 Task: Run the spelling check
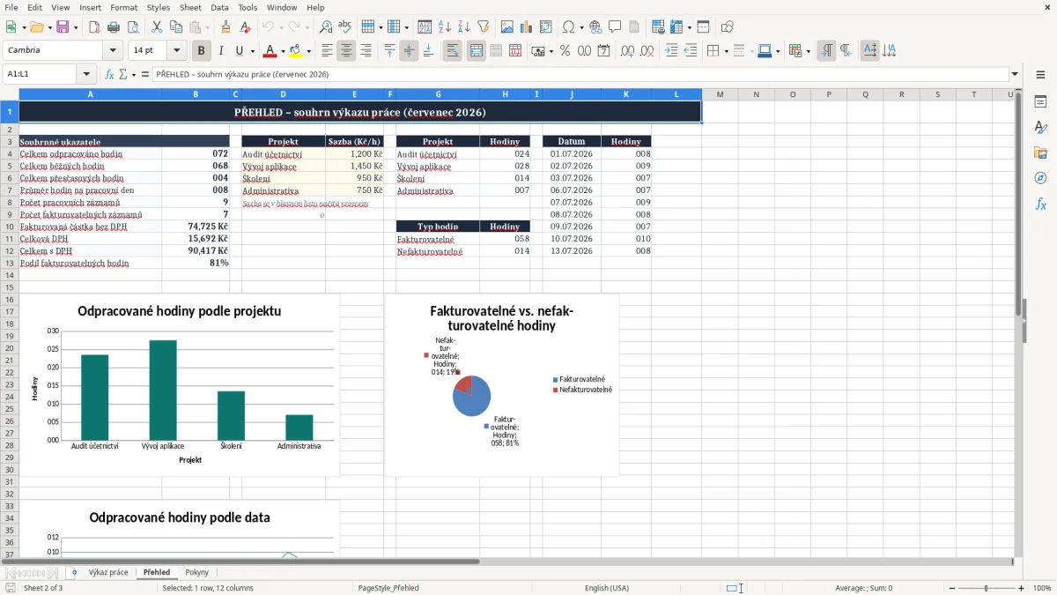pos(345,27)
